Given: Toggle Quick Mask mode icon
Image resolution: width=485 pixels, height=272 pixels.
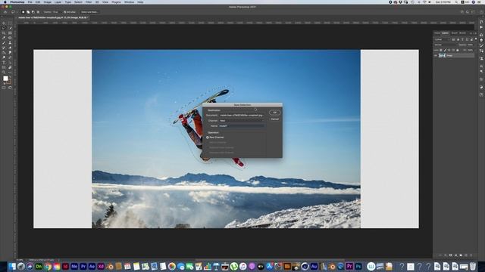Looking at the screenshot, I should [4, 88].
